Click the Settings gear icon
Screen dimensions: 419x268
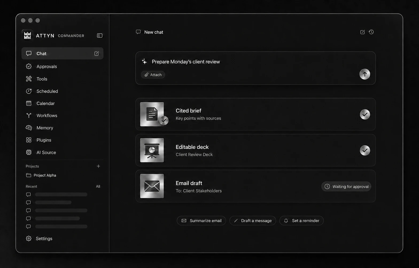click(29, 239)
